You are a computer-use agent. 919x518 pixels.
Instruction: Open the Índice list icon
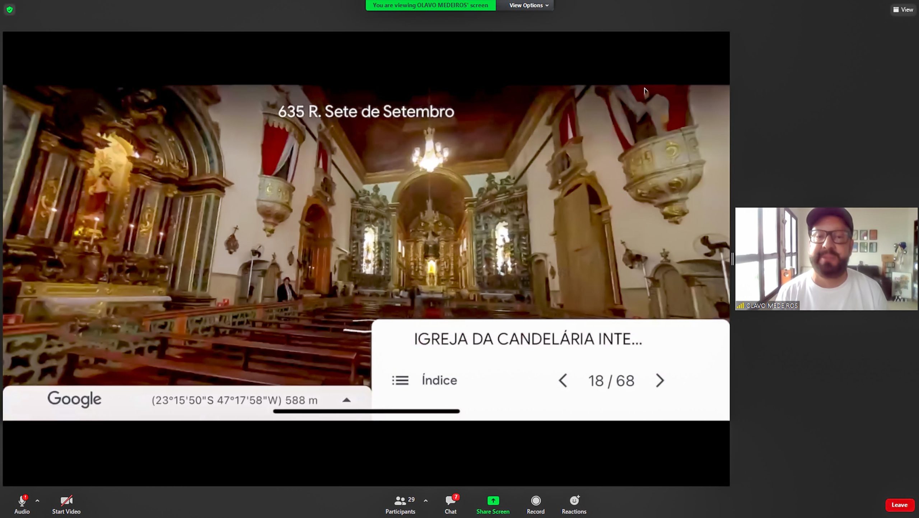coord(400,381)
